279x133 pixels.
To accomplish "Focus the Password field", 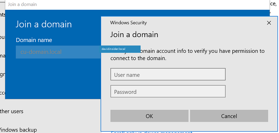I will click(x=168, y=91).
